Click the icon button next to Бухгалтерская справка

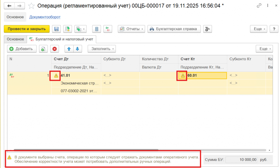pyautogui.click(x=207, y=29)
